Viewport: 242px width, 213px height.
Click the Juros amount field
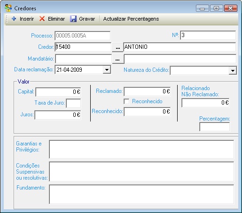click(58, 115)
